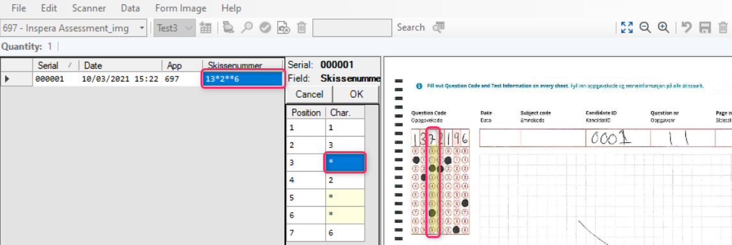Click the Char. column header

pyautogui.click(x=345, y=112)
